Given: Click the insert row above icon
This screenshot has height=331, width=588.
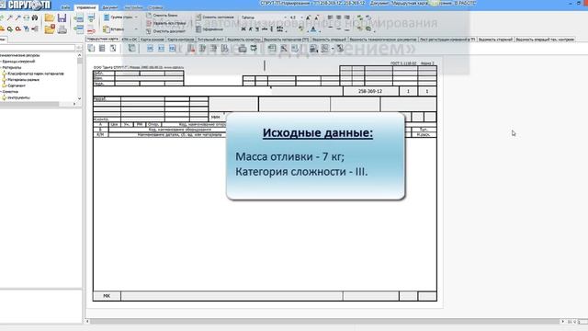Looking at the screenshot, I should point(78,18).
